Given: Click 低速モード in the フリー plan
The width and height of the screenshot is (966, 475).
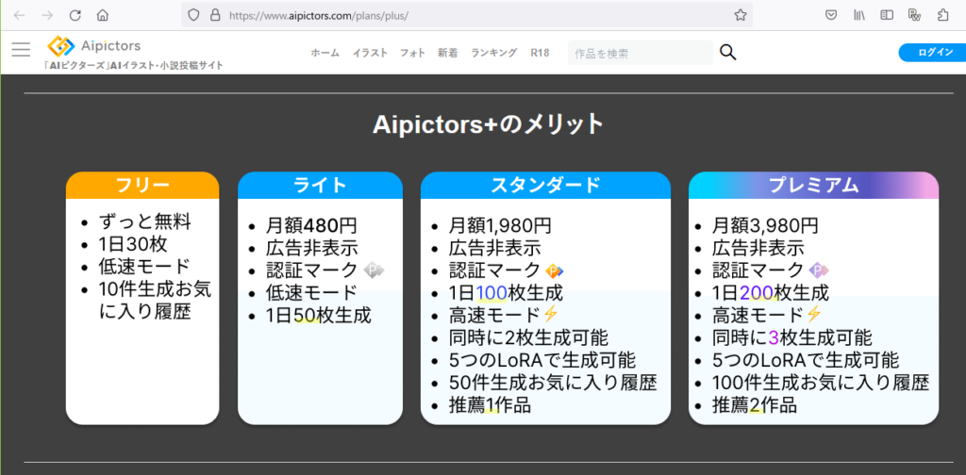Looking at the screenshot, I should (144, 267).
